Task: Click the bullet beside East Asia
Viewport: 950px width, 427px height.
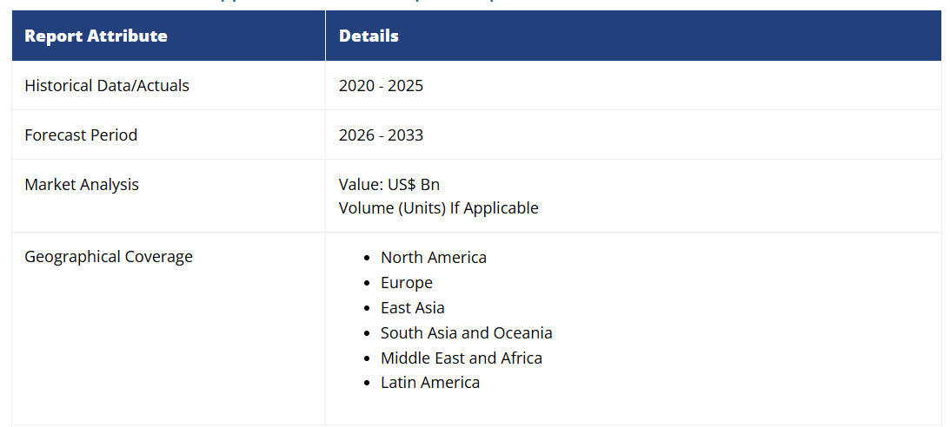Action: tap(368, 309)
